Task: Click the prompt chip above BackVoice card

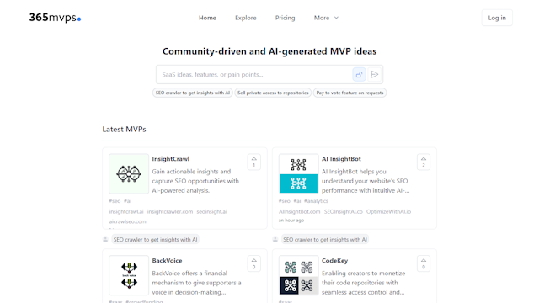Action: 155,239
